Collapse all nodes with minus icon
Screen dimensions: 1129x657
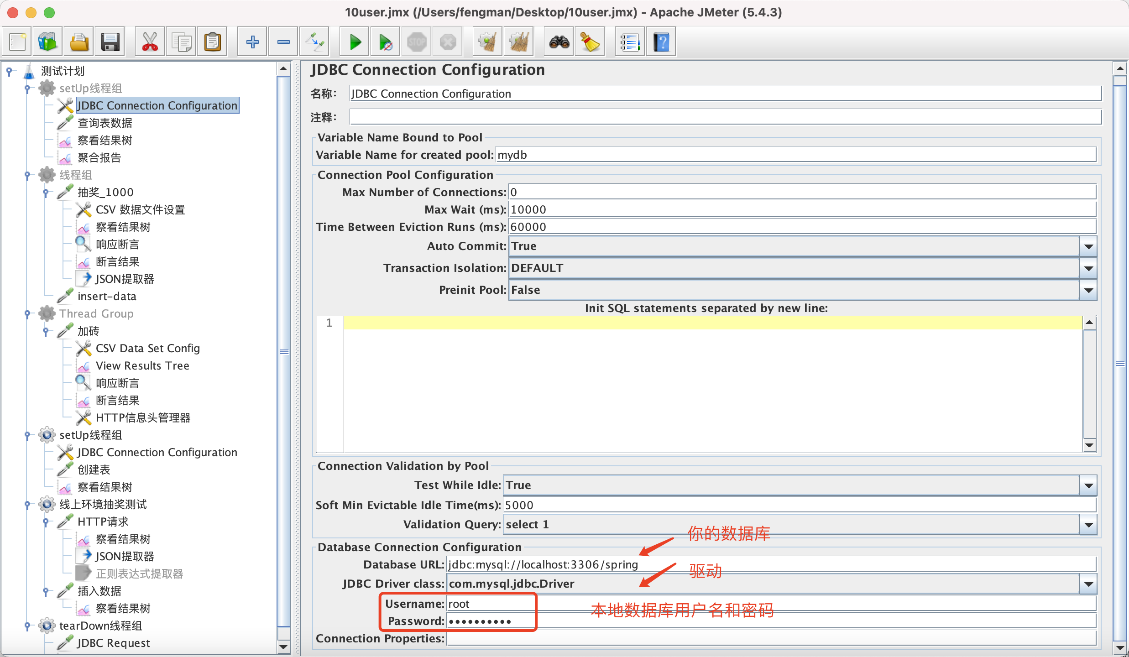tap(283, 42)
